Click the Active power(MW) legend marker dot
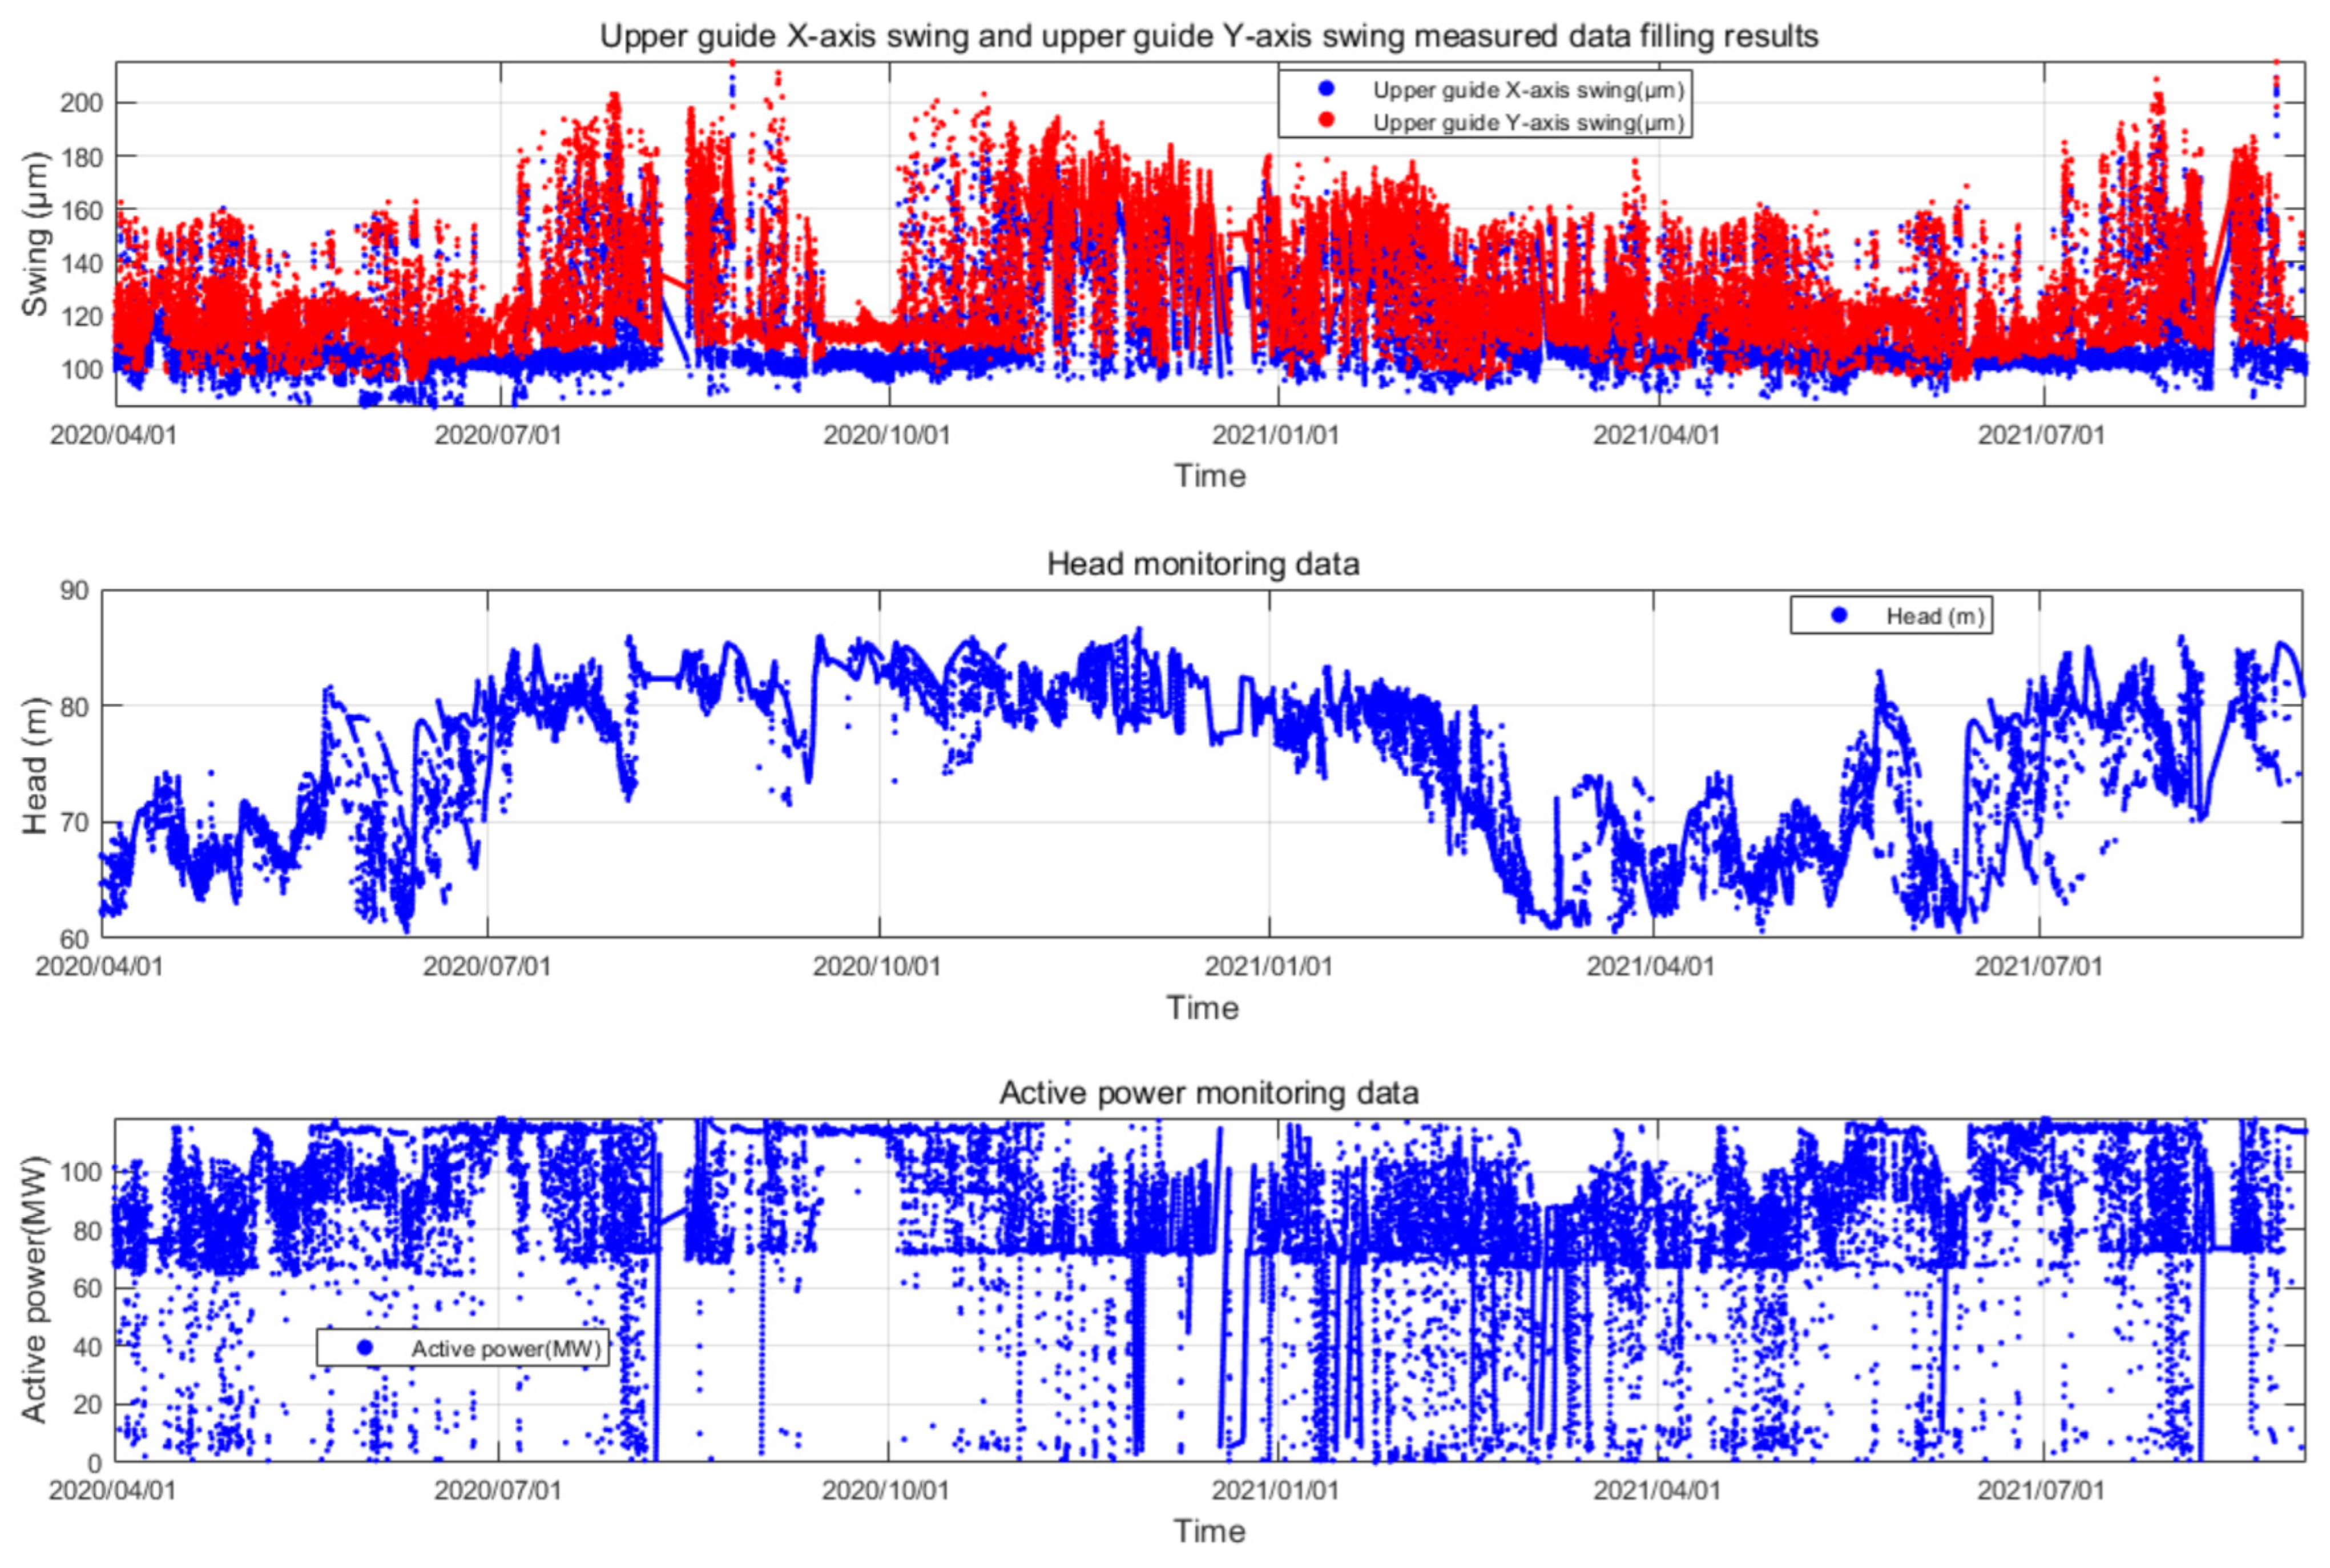 tap(365, 1348)
